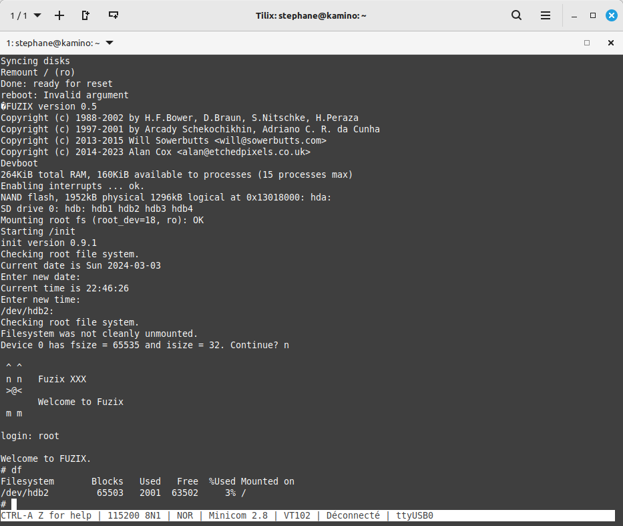Click the 'Welcome to Fuzix' banner text
This screenshot has height=526, width=623.
pyautogui.click(x=81, y=402)
